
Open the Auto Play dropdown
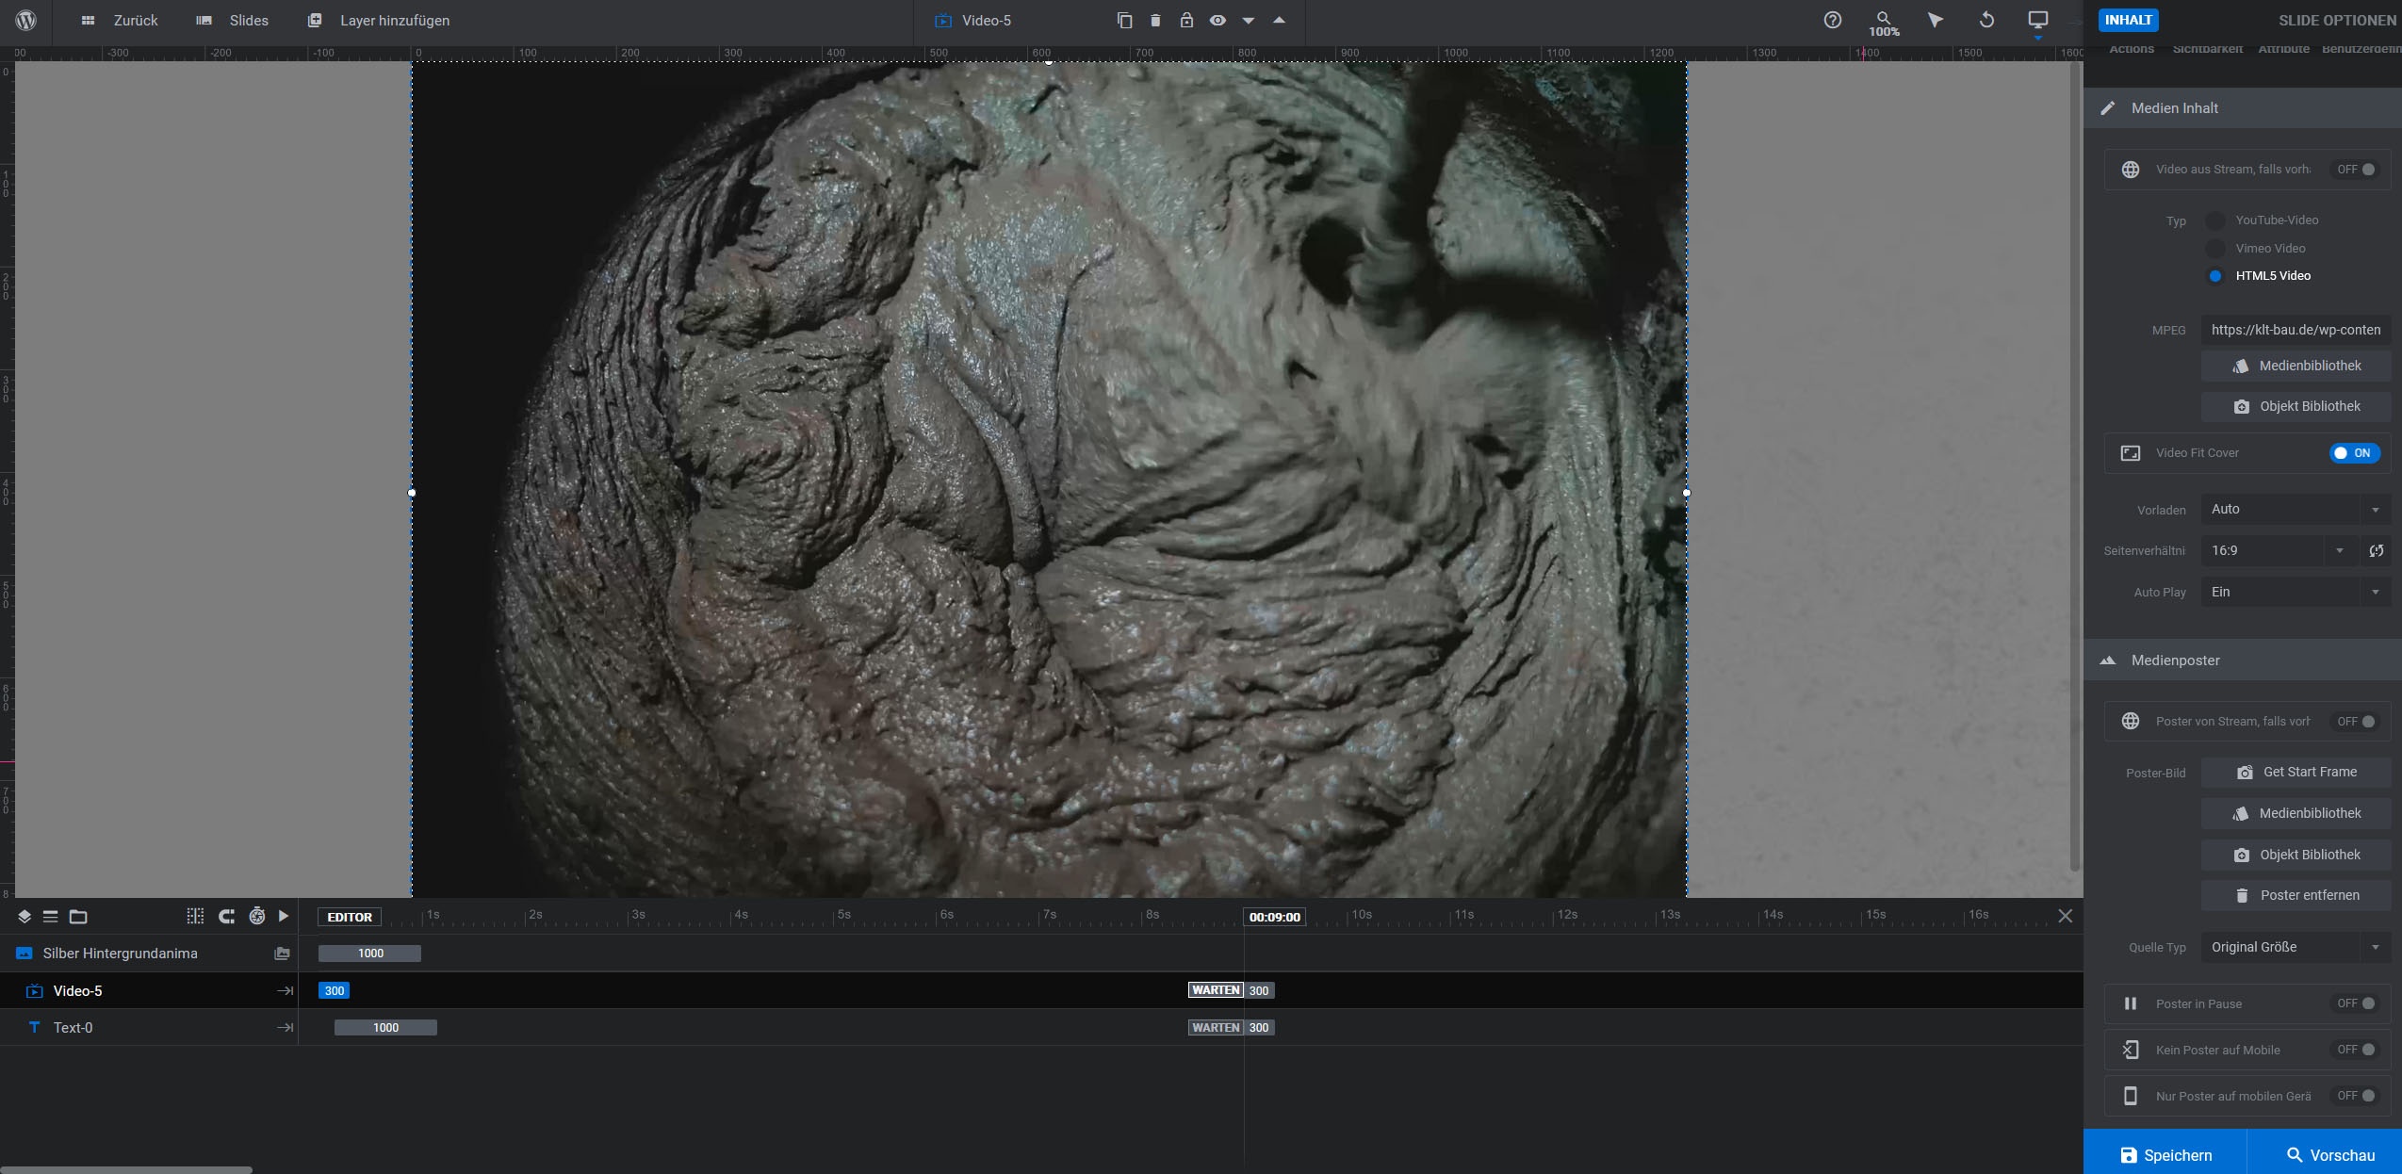pyautogui.click(x=2296, y=592)
